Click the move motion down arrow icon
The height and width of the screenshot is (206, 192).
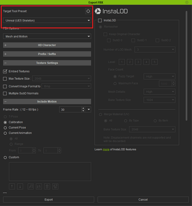click(x=20, y=187)
